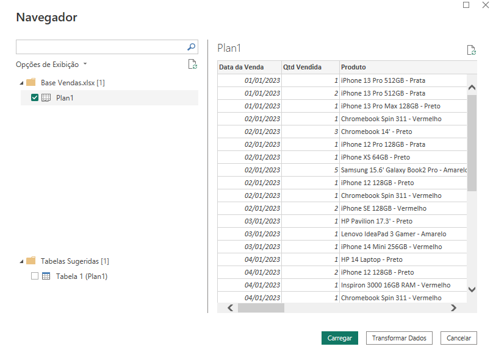Check the Tabela 1 (Plan1) checkbox
493x352 pixels.
[x=35, y=276]
